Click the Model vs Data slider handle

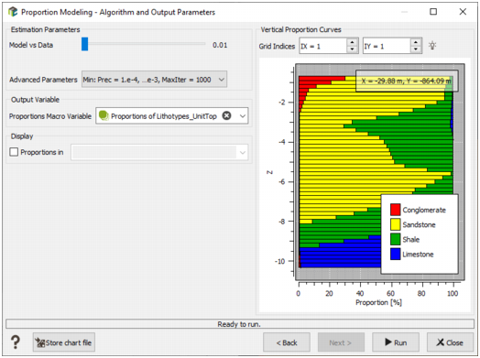pos(85,44)
